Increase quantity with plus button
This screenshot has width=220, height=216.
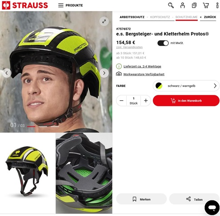coord(146,101)
